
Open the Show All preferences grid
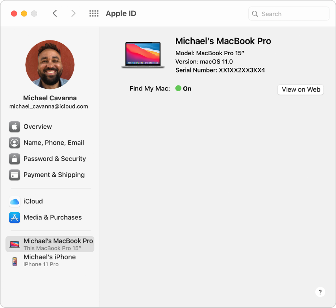click(93, 13)
